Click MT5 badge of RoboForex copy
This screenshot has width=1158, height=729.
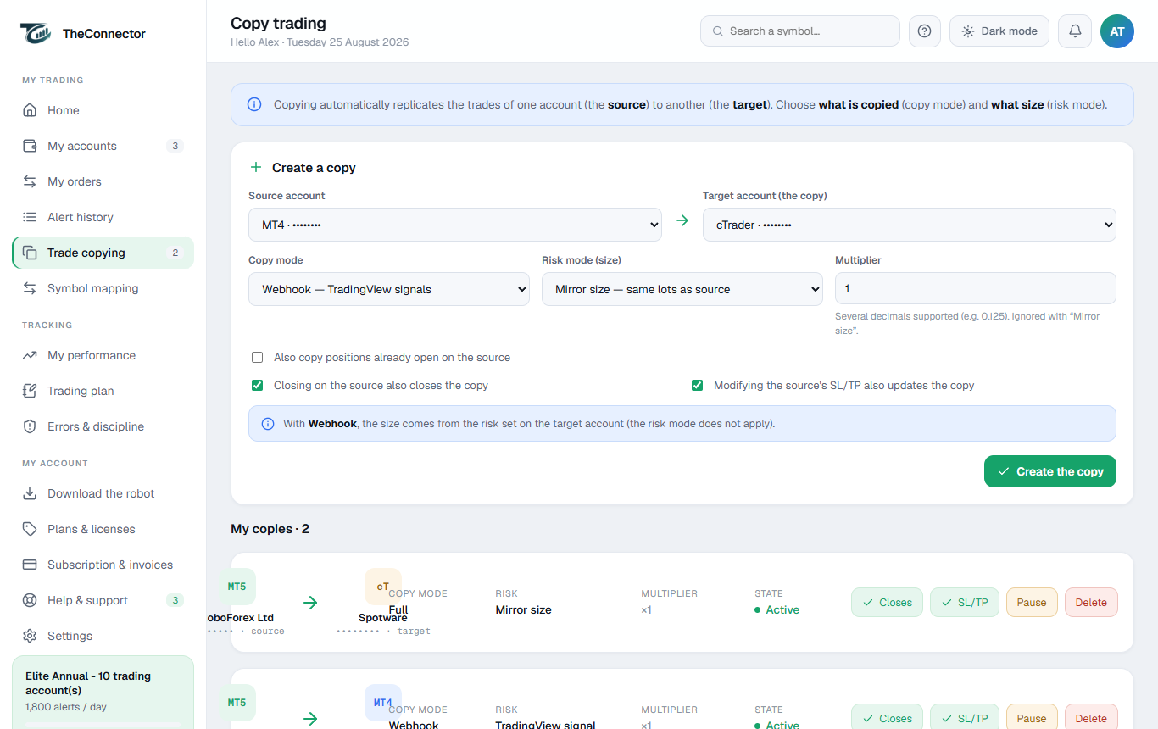(237, 587)
